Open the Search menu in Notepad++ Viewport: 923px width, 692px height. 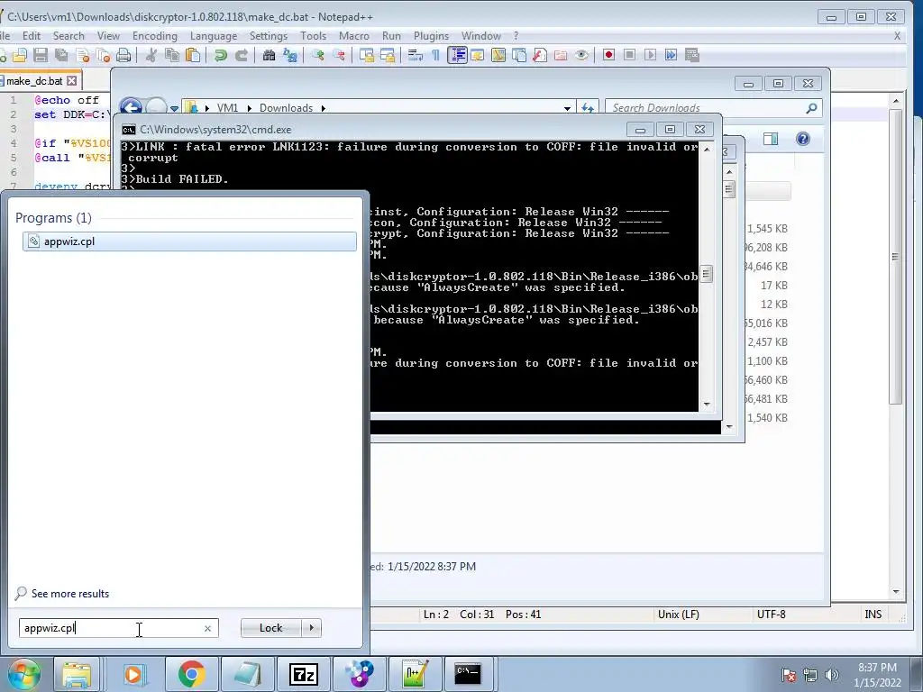[69, 36]
